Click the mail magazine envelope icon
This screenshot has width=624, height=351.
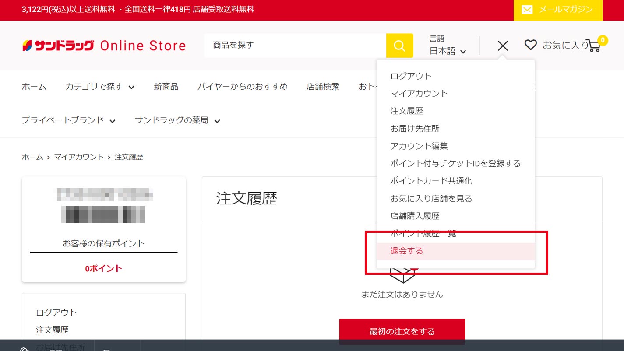[x=527, y=9]
